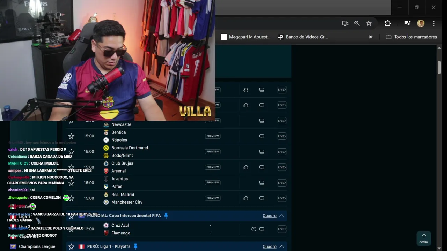
Task: Click the monitor icon for Juventus vs Pafos
Action: (x=262, y=183)
